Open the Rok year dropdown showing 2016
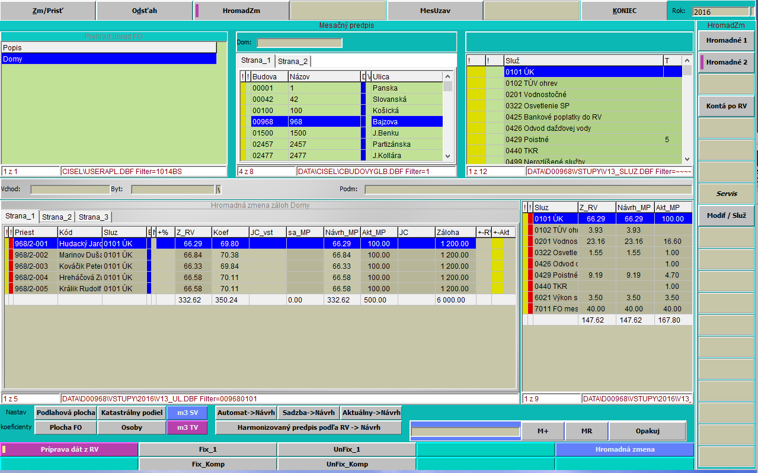The width and height of the screenshot is (758, 473). (x=724, y=12)
